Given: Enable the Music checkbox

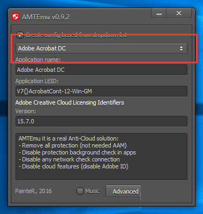Looking at the screenshot, I should (80, 191).
